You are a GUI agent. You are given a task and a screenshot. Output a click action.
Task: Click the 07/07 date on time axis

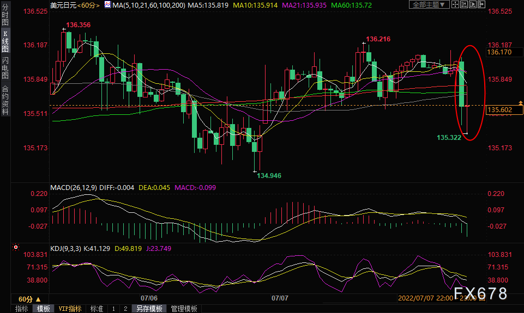[280, 298]
